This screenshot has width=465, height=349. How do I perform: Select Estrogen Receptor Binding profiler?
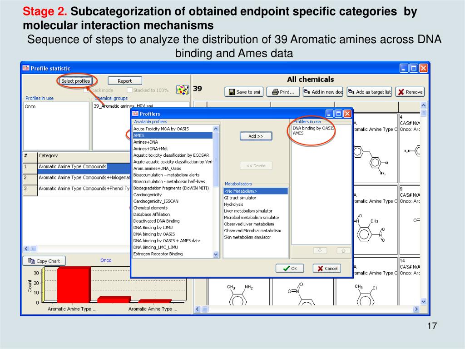pos(173,254)
